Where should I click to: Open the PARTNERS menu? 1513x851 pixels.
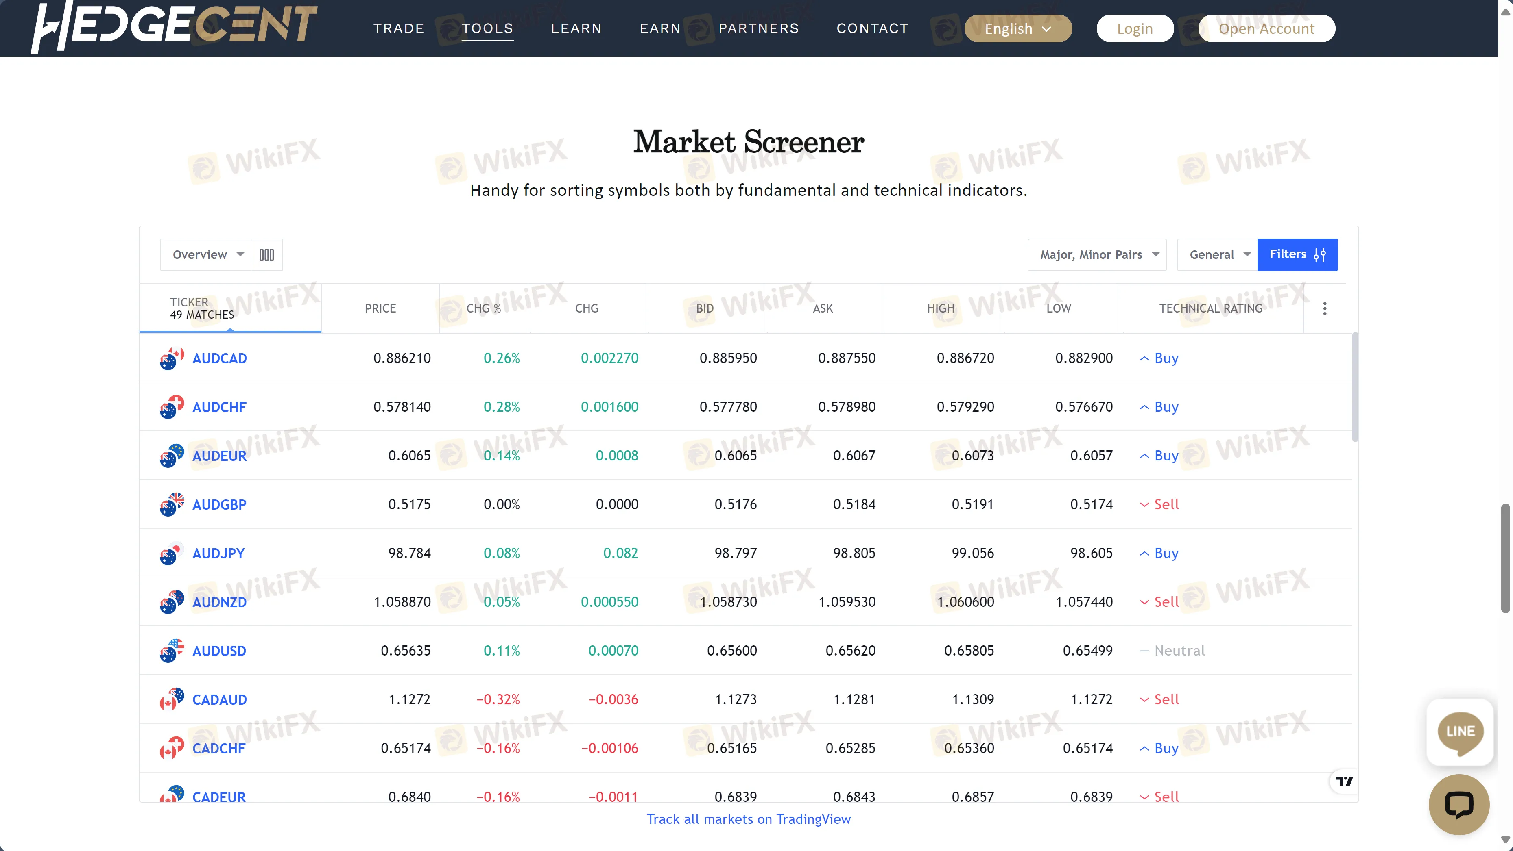point(759,28)
